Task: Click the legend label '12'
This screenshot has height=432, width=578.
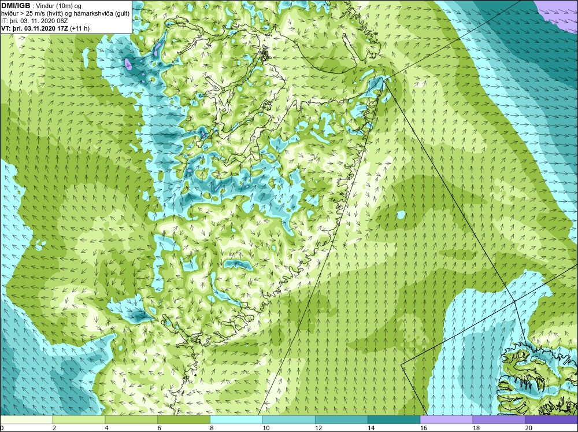Action: point(318,428)
